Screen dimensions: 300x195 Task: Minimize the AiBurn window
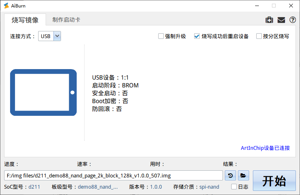coord(257,6)
